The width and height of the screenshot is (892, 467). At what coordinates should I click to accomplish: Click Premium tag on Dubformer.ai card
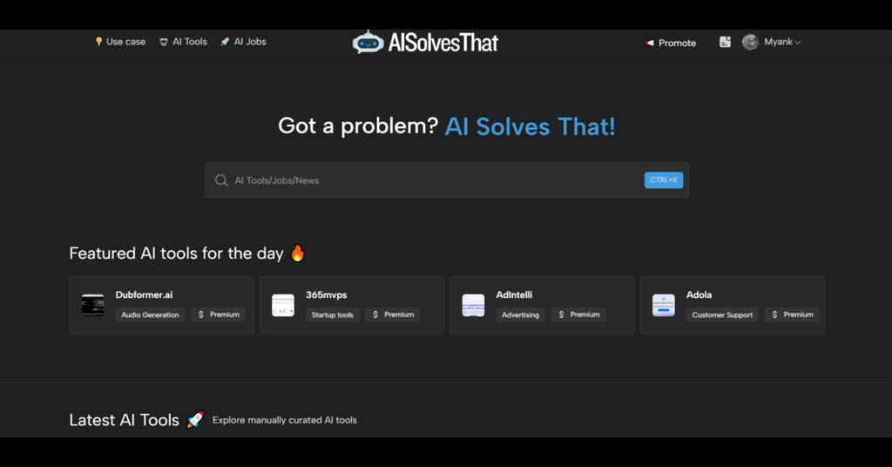click(219, 315)
